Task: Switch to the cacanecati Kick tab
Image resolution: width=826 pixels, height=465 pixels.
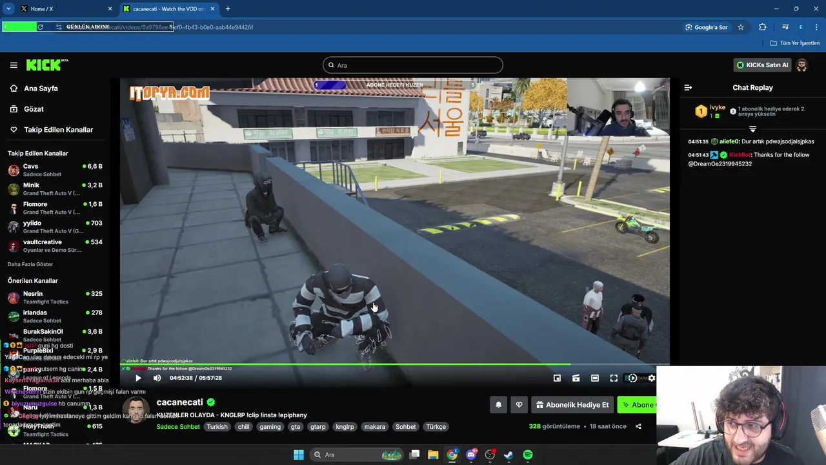Action: pos(169,9)
